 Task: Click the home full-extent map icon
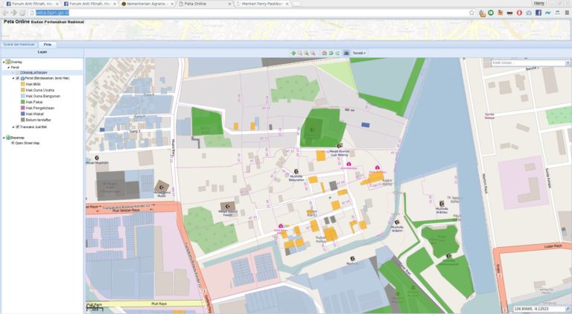coord(324,54)
